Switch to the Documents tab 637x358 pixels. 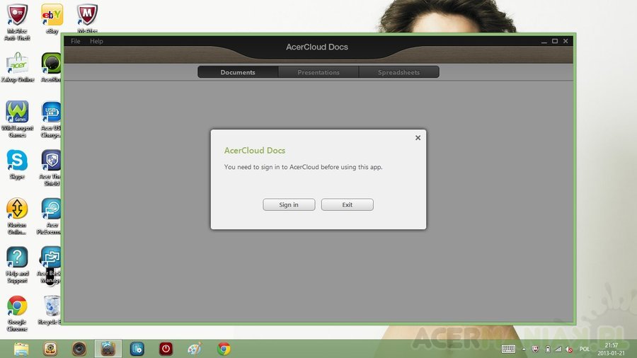[238, 72]
